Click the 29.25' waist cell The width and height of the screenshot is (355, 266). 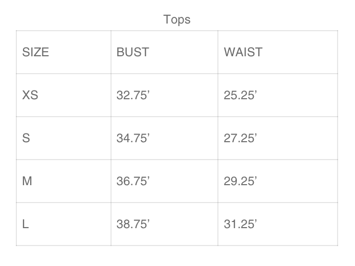(240, 181)
